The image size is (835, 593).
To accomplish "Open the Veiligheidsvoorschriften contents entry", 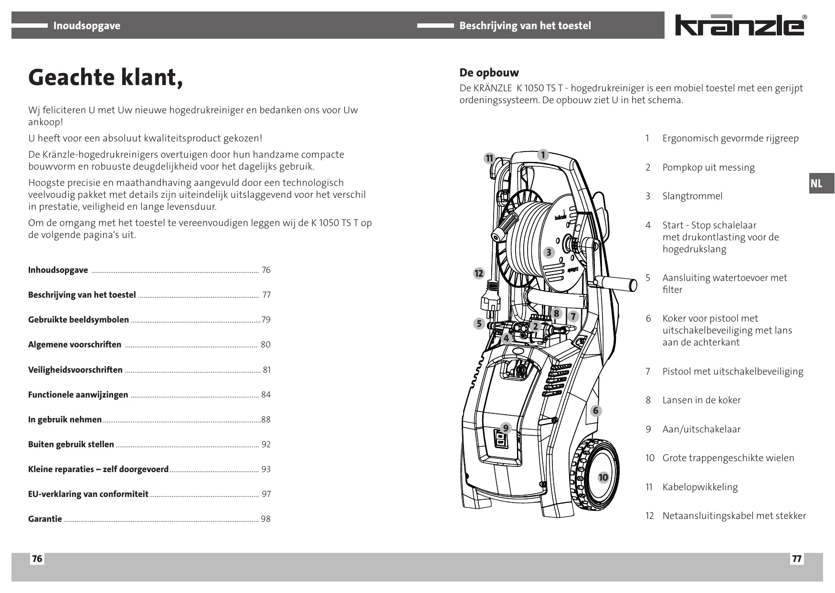I will point(75,370).
